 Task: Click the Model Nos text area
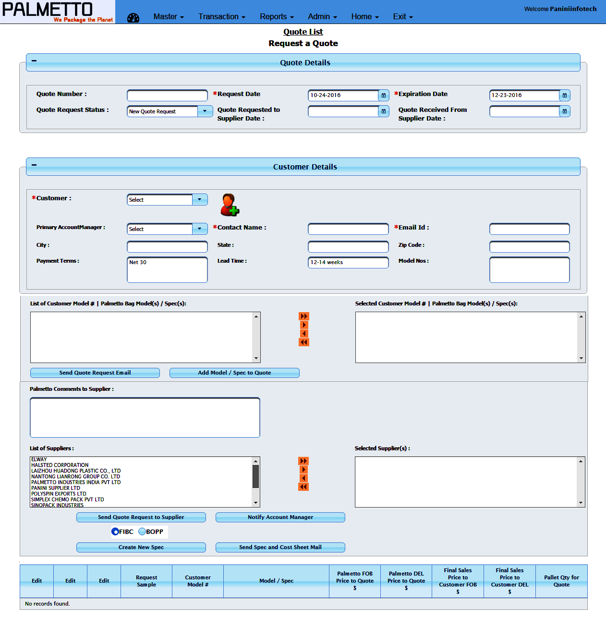click(x=530, y=270)
